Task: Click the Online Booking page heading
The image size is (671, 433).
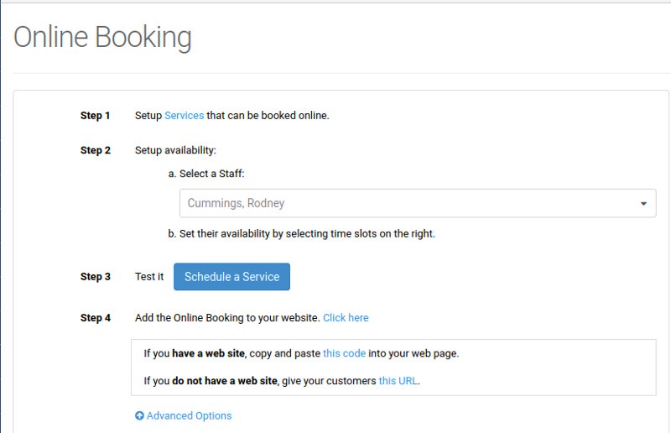Action: point(102,37)
